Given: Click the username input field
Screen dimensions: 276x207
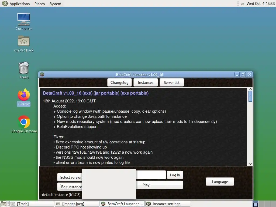Looking at the screenshot, I should tap(151, 175).
